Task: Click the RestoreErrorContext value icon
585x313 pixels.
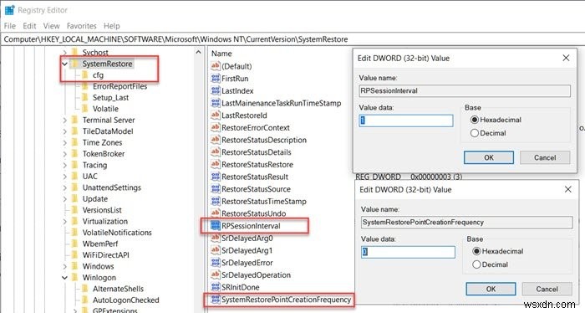Action: (216, 128)
